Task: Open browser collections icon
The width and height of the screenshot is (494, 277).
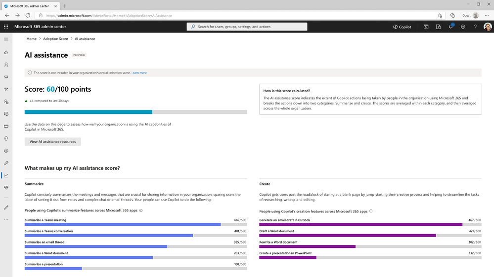Action: [x=452, y=15]
